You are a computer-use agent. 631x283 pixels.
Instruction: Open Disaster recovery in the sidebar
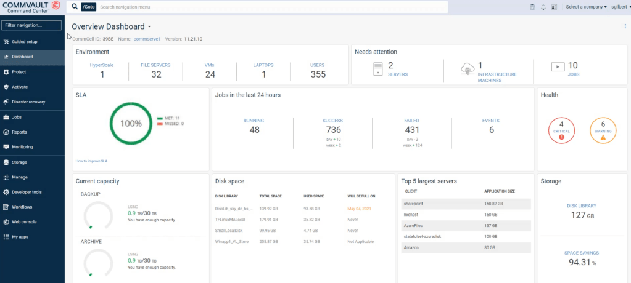coord(28,102)
